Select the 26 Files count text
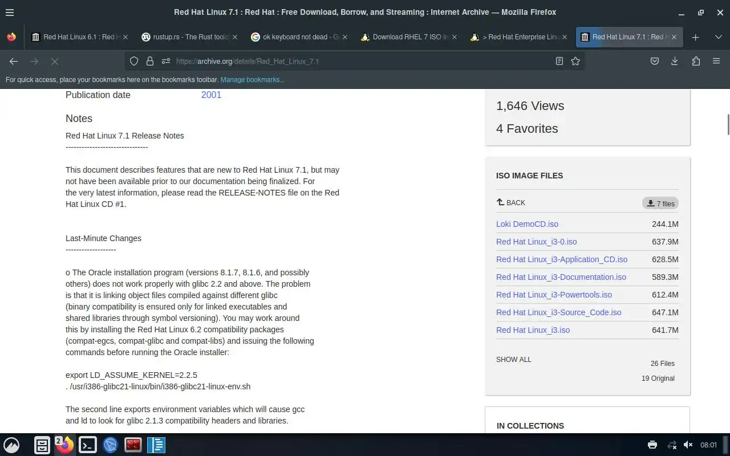730x456 pixels. (x=662, y=364)
